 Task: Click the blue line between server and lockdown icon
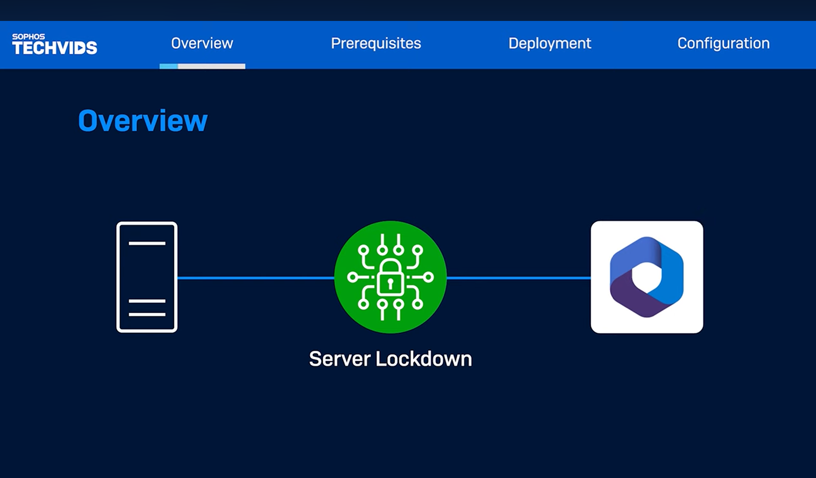[x=256, y=278]
